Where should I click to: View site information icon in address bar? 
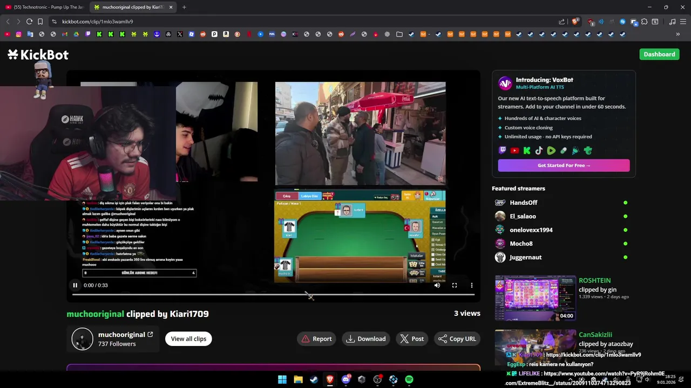[53, 22]
